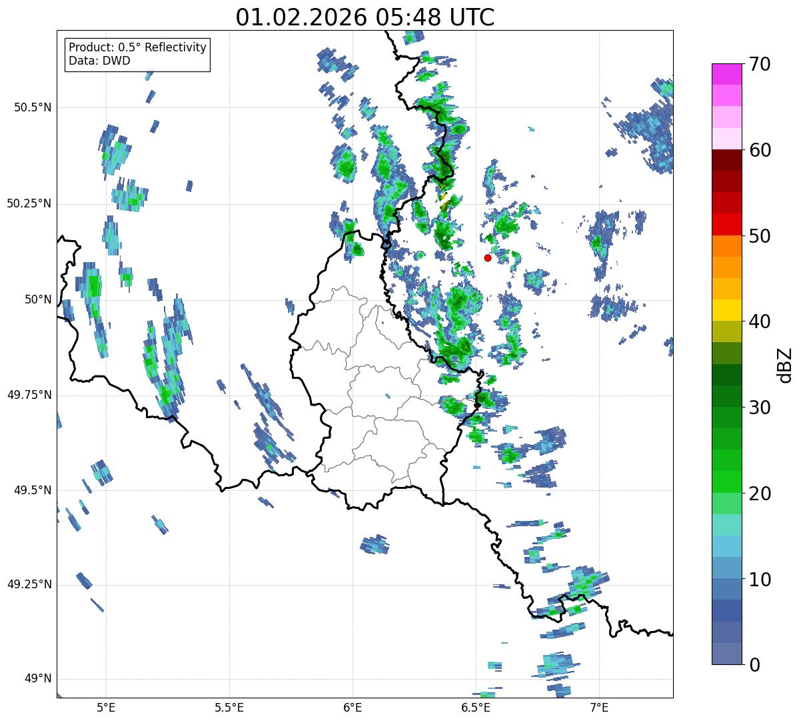The image size is (801, 721).
Task: Click the longitude label 6.5°E
Action: click(x=476, y=707)
